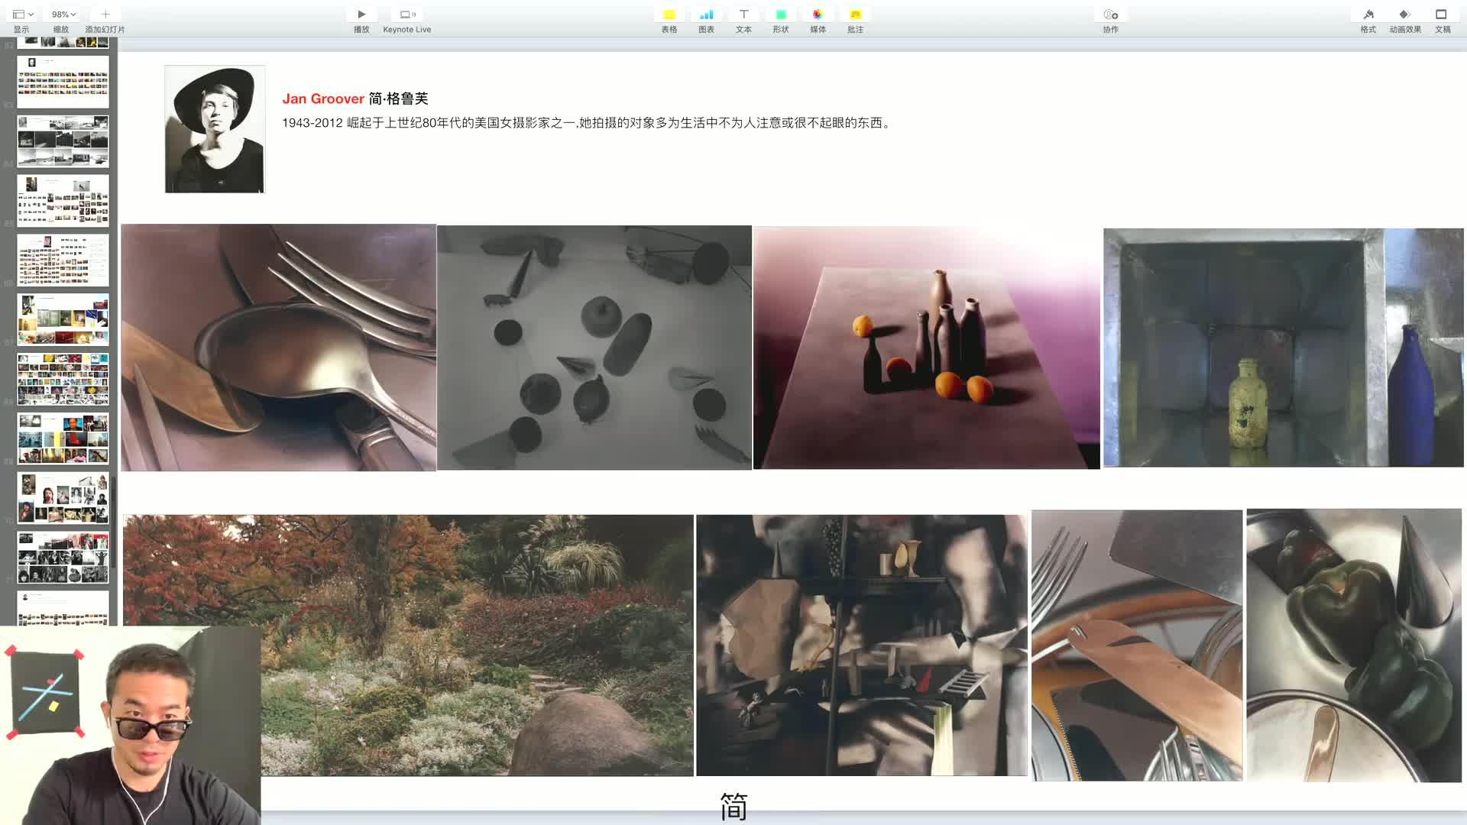This screenshot has height=825, width=1467.
Task: Add a new slide with plus icon
Action: tap(105, 15)
